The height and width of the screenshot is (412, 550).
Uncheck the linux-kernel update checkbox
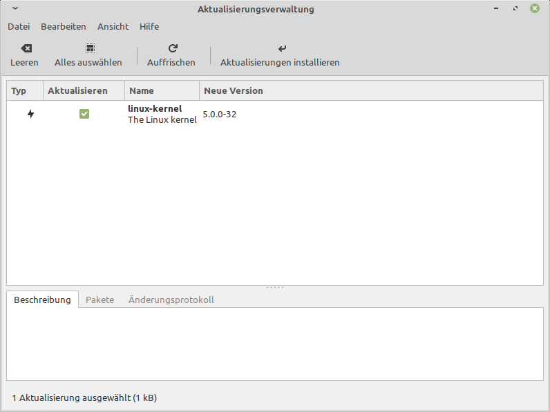84,114
